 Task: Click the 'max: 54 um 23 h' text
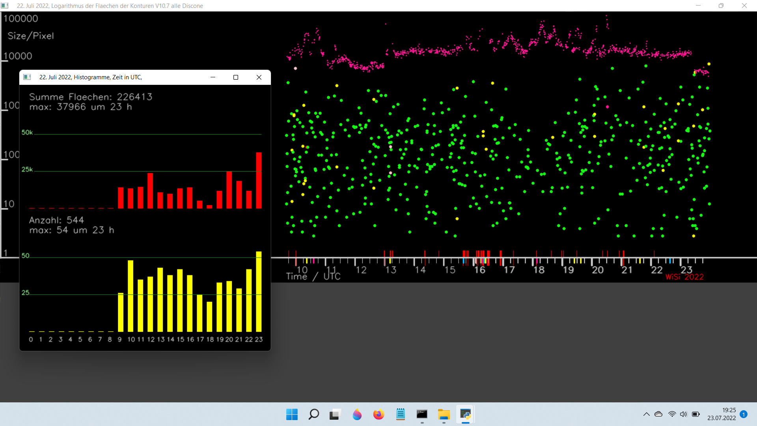72,230
